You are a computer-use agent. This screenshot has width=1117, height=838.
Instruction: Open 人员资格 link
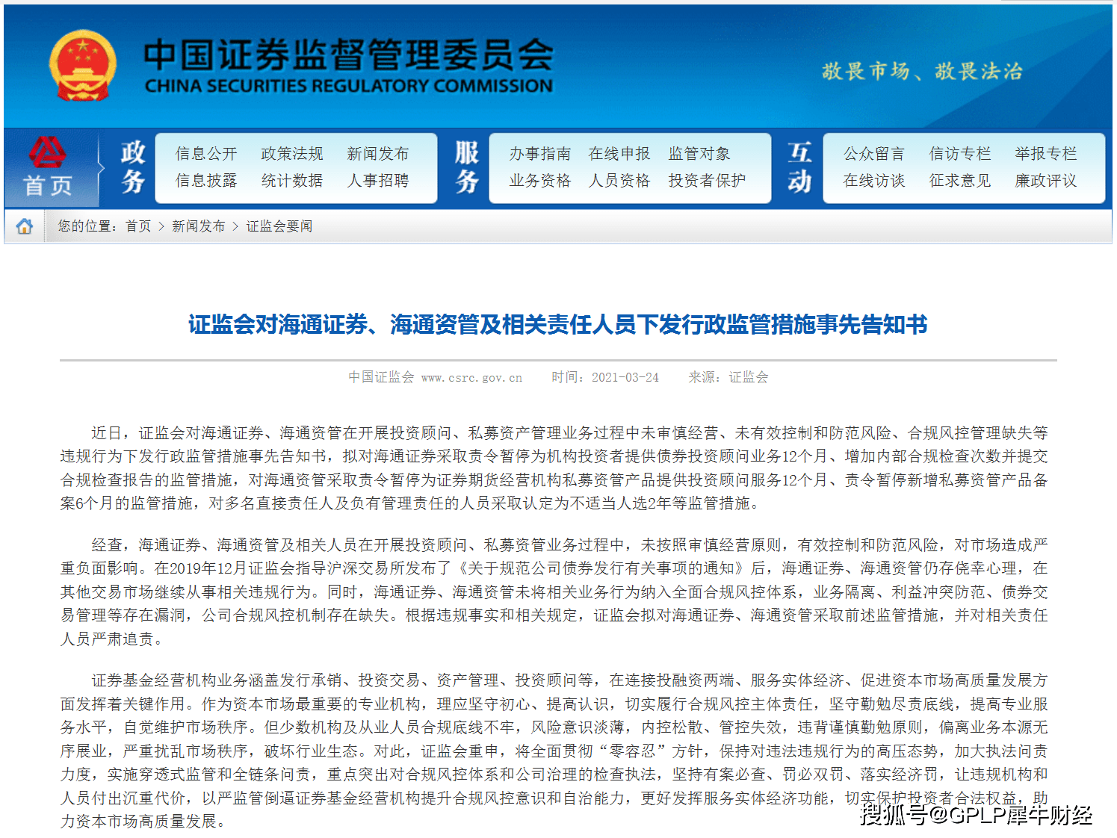[x=619, y=181]
